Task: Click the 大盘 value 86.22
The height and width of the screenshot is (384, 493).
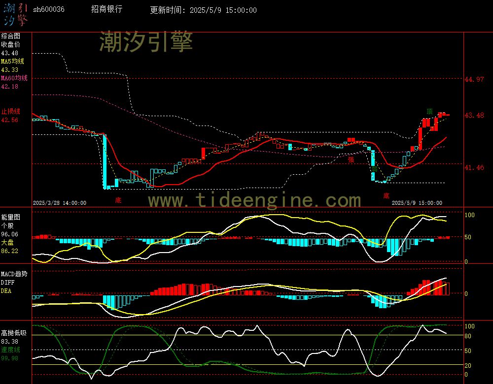Action: tap(9, 251)
